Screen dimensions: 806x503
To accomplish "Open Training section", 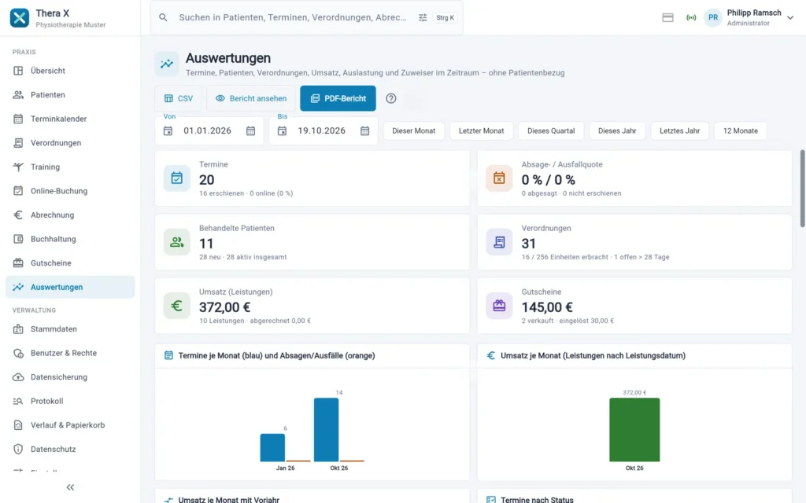I will coord(70,167).
